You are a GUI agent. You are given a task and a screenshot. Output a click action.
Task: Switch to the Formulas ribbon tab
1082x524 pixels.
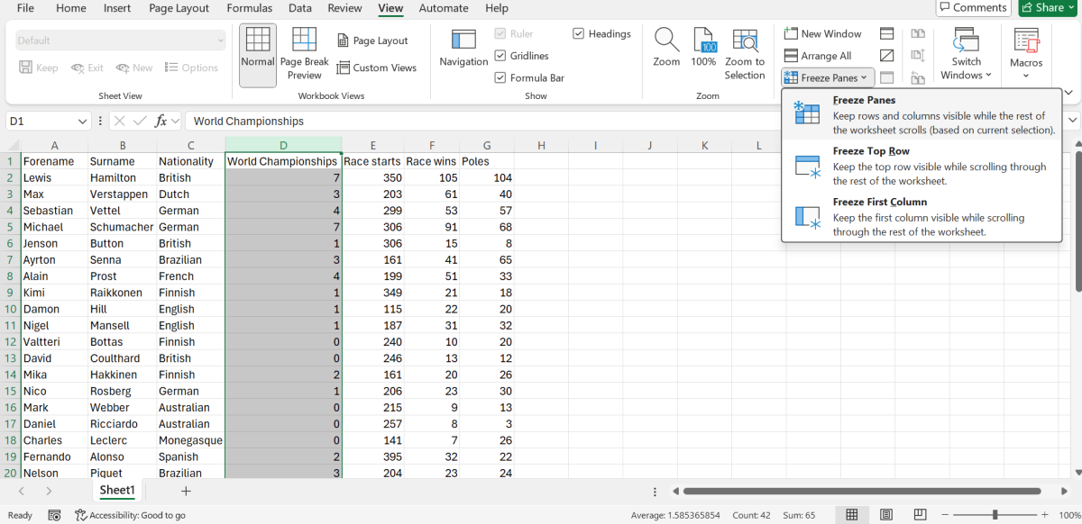click(250, 8)
